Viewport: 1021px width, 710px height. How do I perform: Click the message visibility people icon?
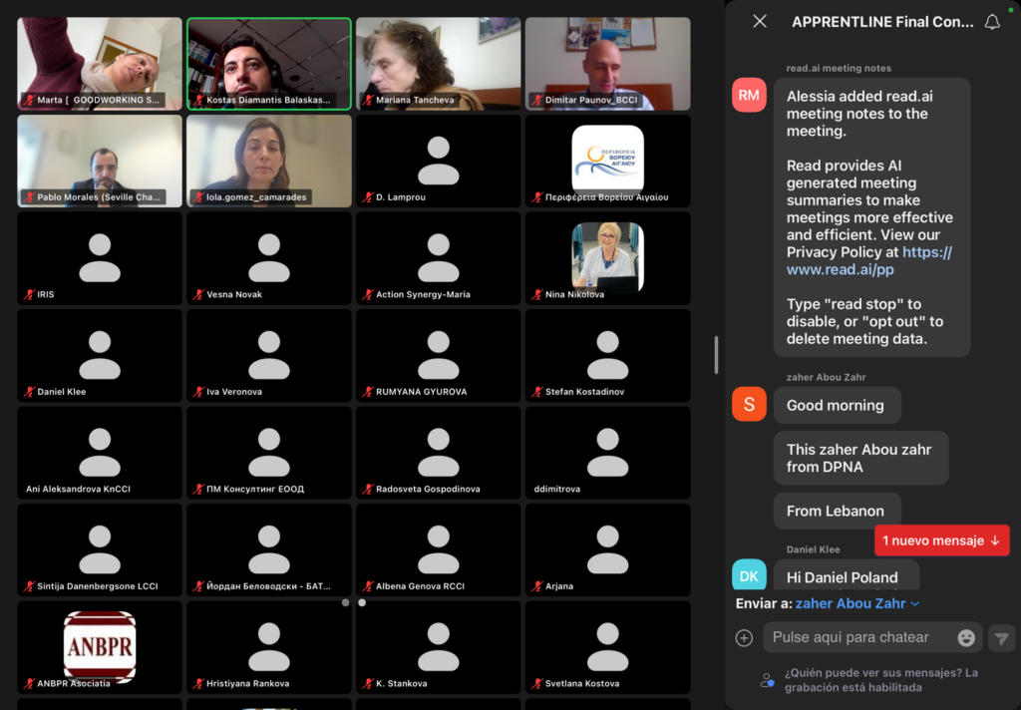tap(767, 680)
